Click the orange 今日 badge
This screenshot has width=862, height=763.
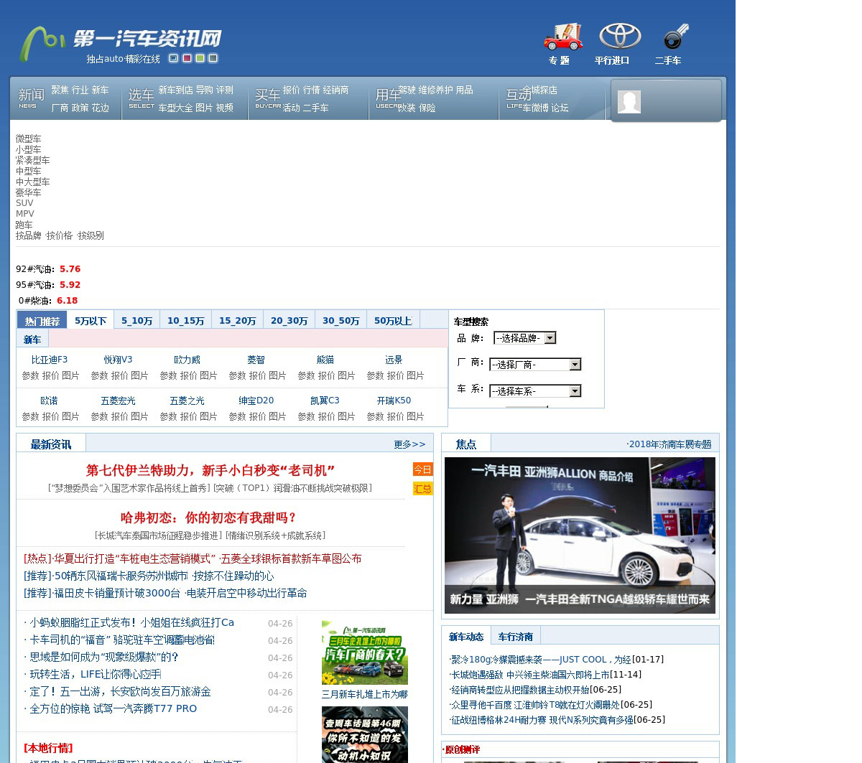tap(422, 469)
